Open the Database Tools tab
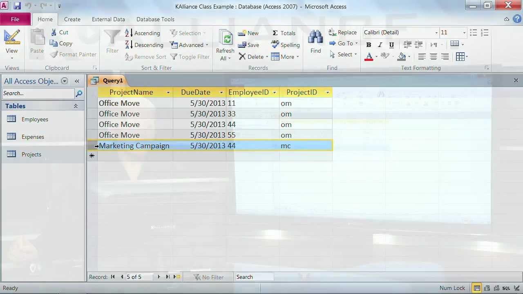Screen dimensions: 523x294 155,19
